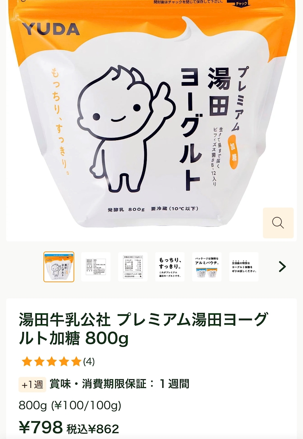Viewport: 303px width, 439px height.
Task: Click the first orange star
Action: (27, 362)
